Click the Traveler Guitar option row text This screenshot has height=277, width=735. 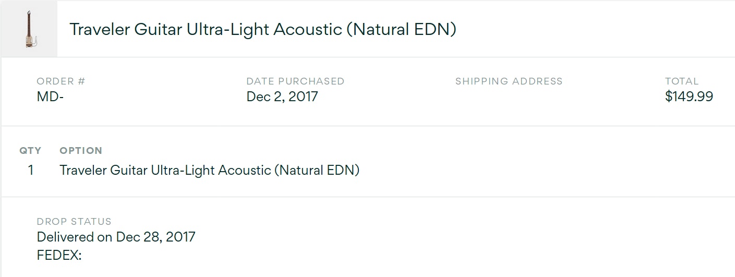tap(165, 170)
